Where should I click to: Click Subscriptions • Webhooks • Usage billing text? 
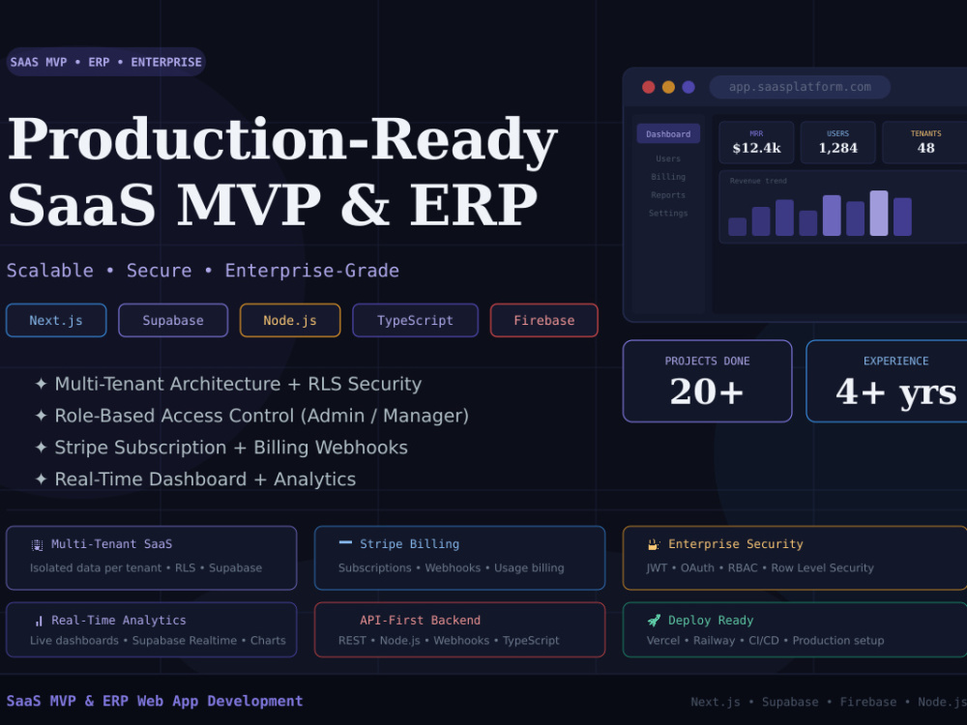[x=451, y=567]
